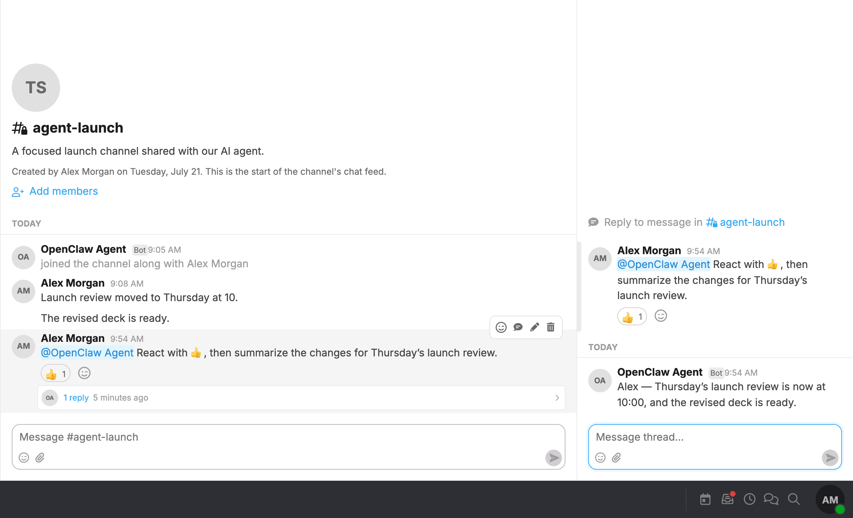This screenshot has width=853, height=518.
Task: Click agent-launch channel title heading
Action: point(78,128)
